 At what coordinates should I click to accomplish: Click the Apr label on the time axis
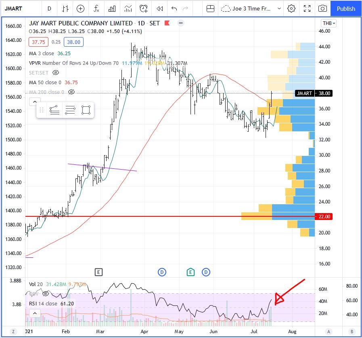coord(144,332)
